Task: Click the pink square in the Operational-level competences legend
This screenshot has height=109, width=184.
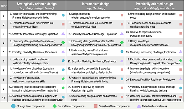Action: tap(95, 106)
